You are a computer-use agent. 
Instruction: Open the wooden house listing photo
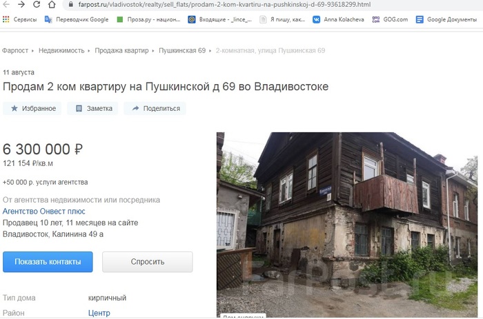click(x=347, y=225)
